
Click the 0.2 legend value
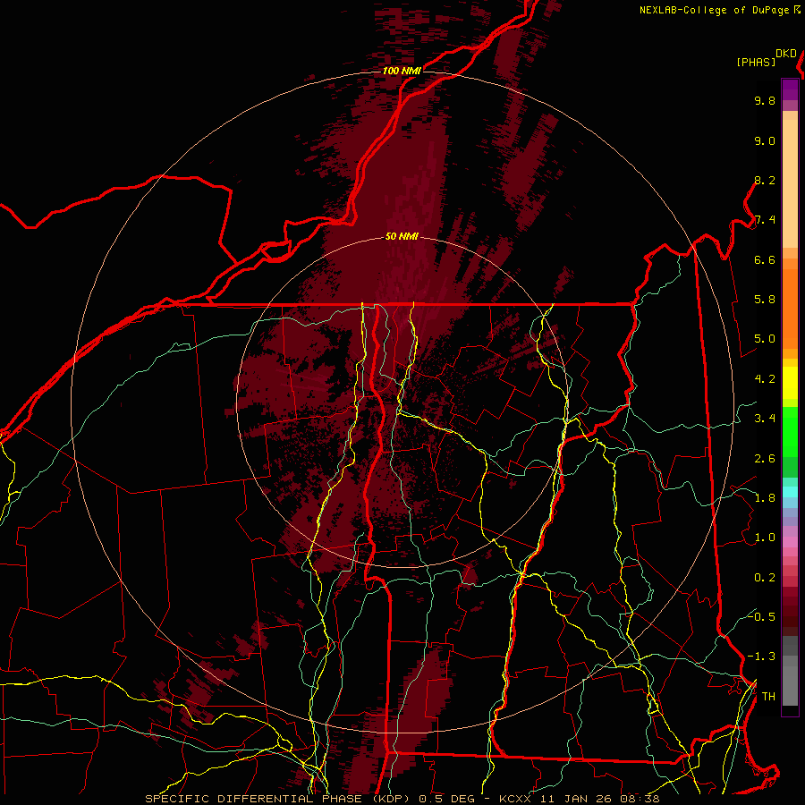click(765, 578)
